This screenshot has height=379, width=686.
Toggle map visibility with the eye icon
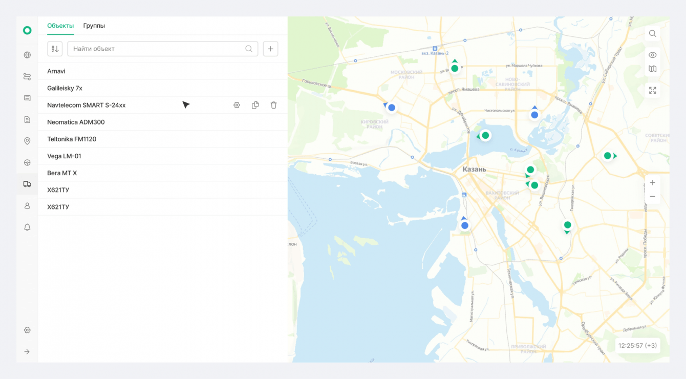pyautogui.click(x=653, y=55)
